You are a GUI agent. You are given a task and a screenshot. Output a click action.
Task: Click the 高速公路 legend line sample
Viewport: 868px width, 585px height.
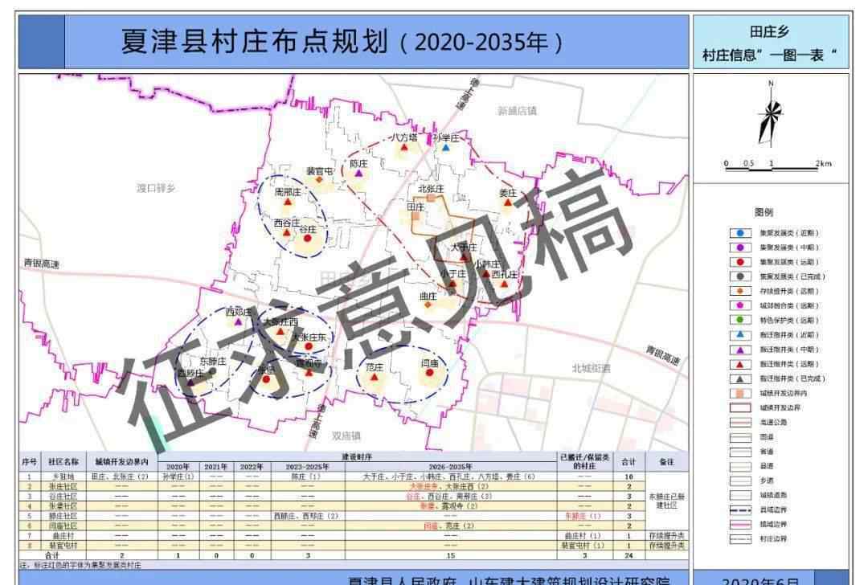pos(740,423)
